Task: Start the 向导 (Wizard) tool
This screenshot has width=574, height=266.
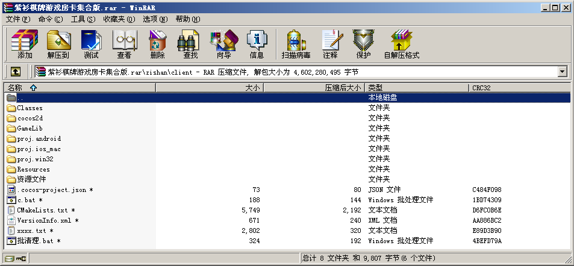Action: coord(223,45)
